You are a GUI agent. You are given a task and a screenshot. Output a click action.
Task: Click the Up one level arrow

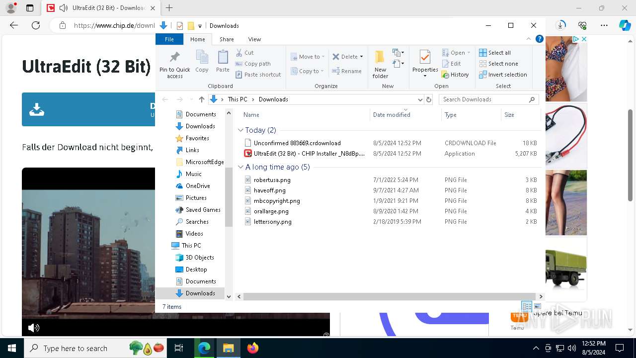201,99
